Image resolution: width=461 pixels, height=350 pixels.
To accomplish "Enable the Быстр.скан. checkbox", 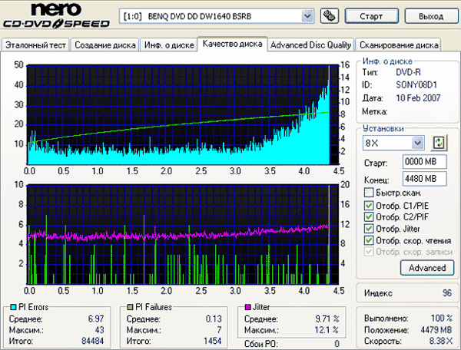I will [x=370, y=192].
